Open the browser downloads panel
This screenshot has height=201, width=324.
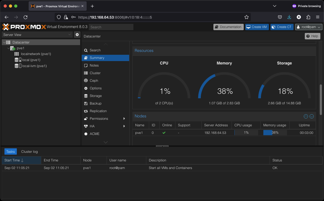click(x=289, y=17)
